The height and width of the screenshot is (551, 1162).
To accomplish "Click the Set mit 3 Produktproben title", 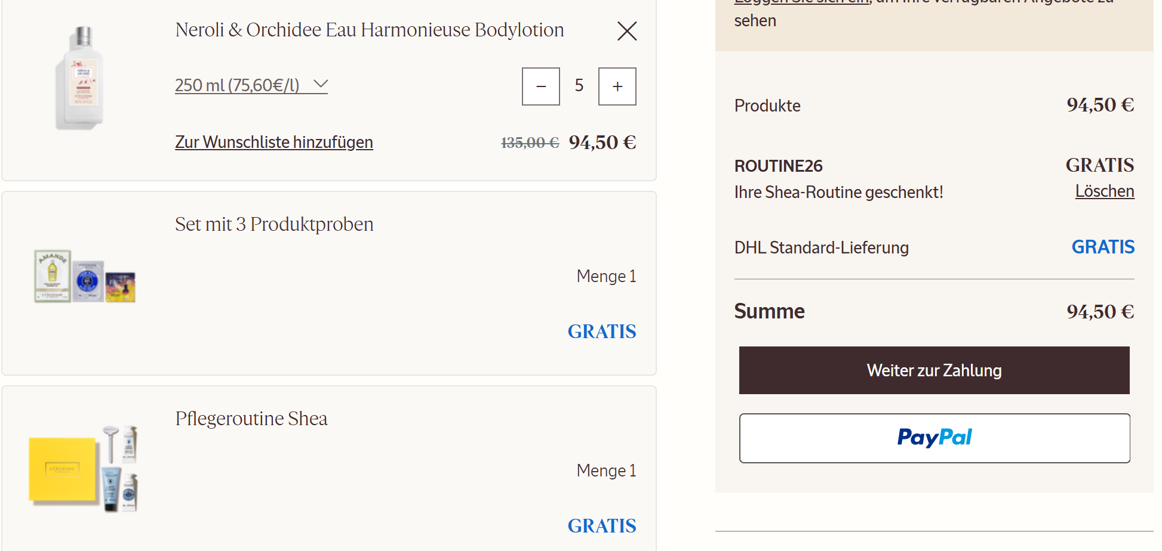I will point(274,224).
